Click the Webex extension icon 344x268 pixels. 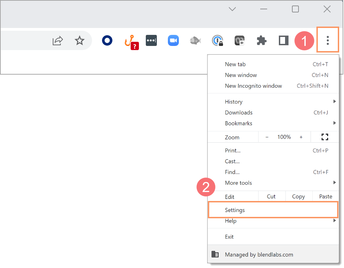239,40
